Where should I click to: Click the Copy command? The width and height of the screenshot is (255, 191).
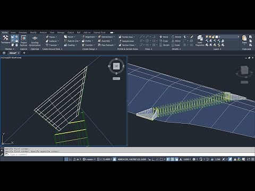164,41
